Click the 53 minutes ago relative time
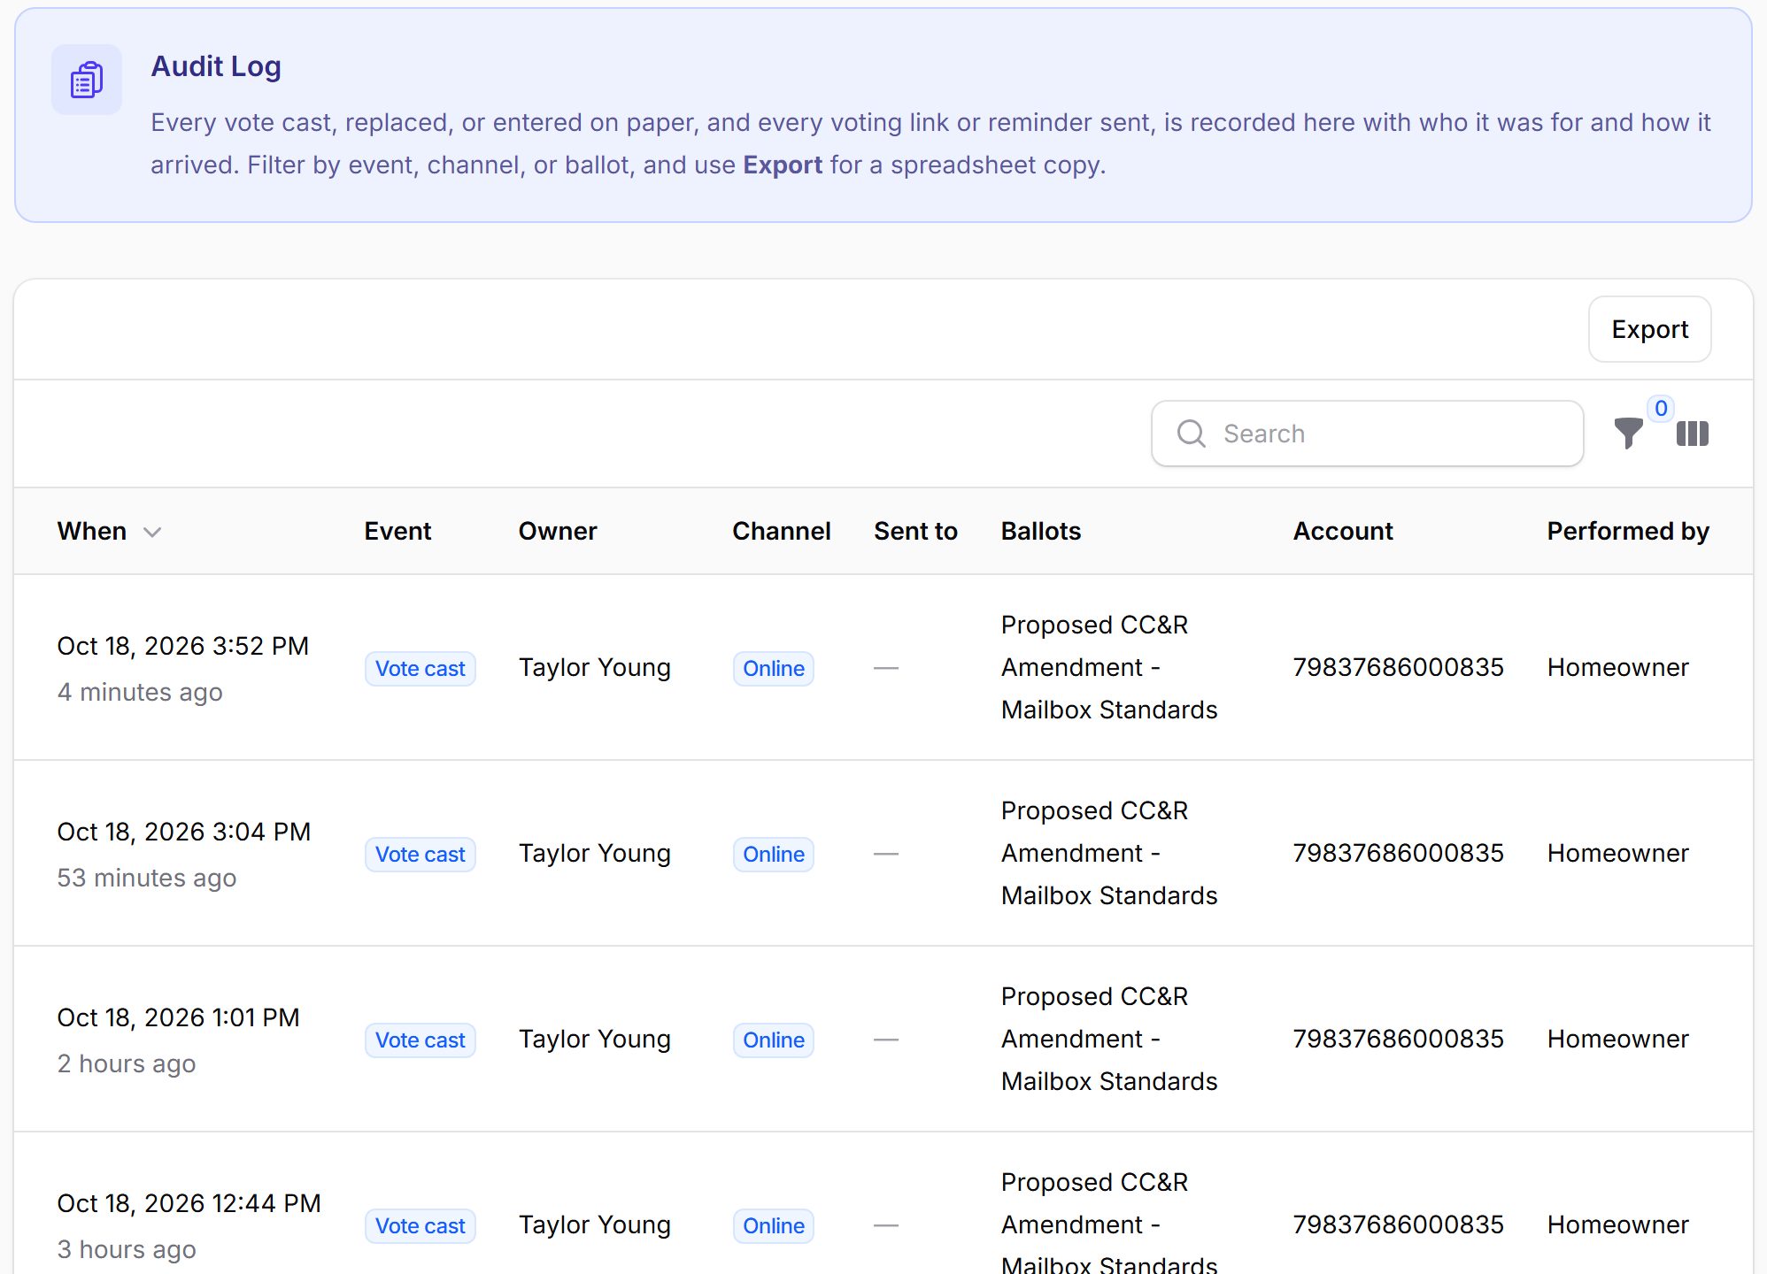This screenshot has width=1767, height=1274. click(147, 878)
